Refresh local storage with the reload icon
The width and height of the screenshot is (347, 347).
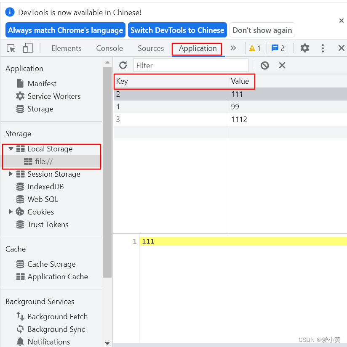[x=123, y=65]
